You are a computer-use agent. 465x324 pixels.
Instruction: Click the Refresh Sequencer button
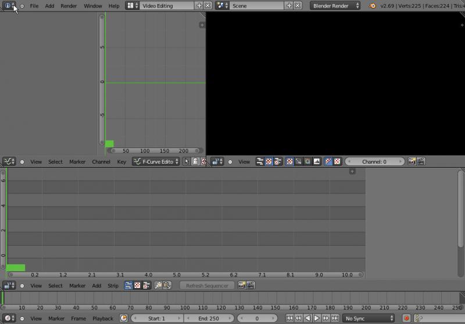pos(207,285)
